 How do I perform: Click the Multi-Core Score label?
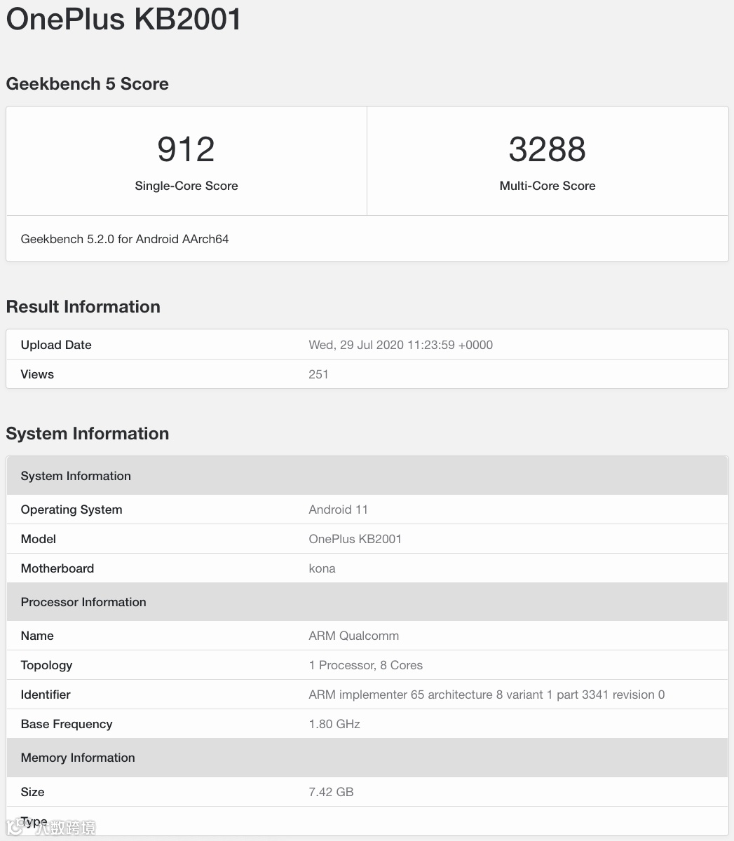coord(548,186)
